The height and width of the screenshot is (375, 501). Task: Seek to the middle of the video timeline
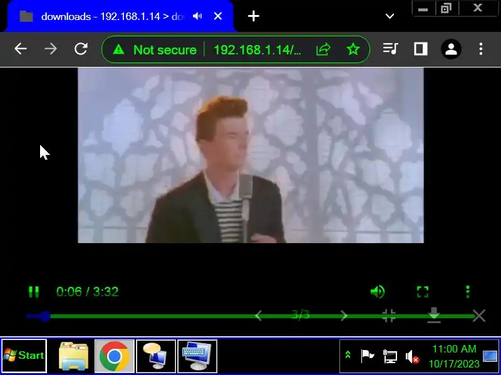click(251, 316)
